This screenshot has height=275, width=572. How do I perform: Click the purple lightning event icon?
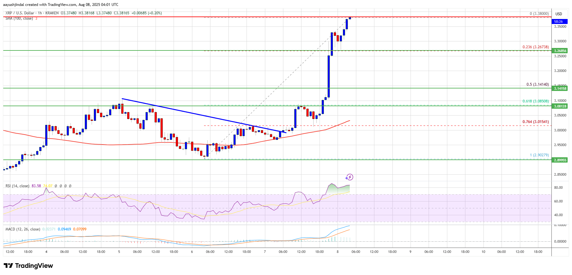coord(349,177)
